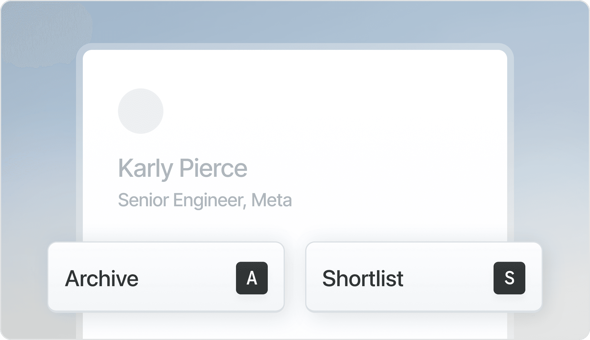
Task: Click the A keyboard shortcut badge
Action: [x=252, y=278]
